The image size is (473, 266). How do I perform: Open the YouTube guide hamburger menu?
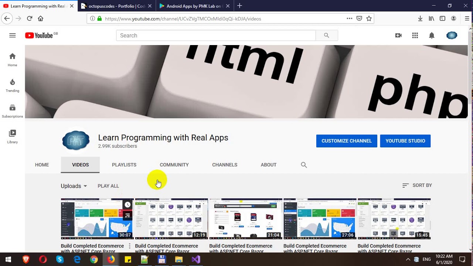[12, 35]
